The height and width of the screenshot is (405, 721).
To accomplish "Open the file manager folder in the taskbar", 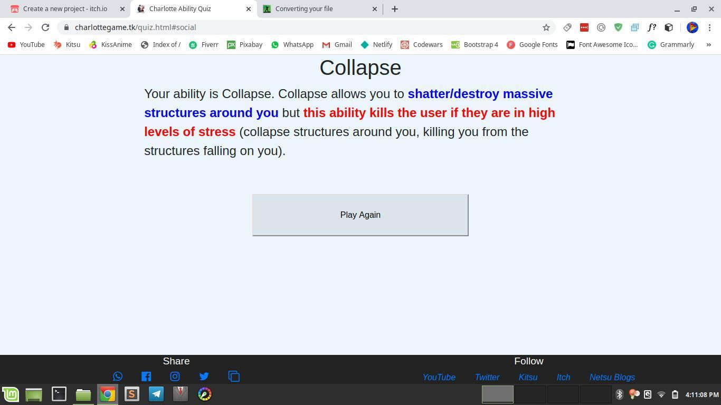I will coord(83,394).
